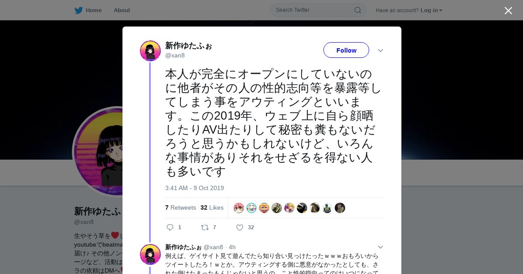Like the tweet with heart icon
Image resolution: width=523 pixels, height=274 pixels.
coord(239,227)
